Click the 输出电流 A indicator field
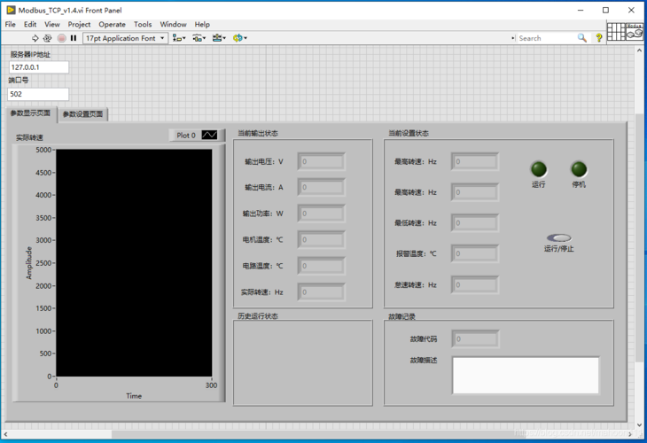 point(321,187)
